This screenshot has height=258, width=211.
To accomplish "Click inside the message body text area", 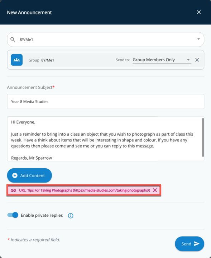I will (x=105, y=139).
